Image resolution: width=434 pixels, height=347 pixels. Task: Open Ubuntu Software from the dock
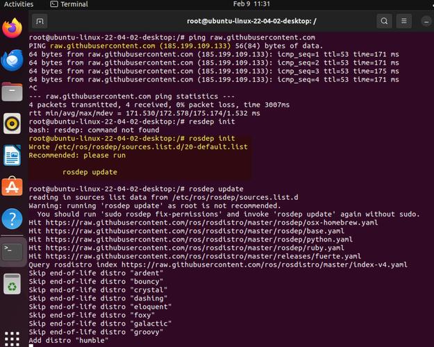(12, 187)
